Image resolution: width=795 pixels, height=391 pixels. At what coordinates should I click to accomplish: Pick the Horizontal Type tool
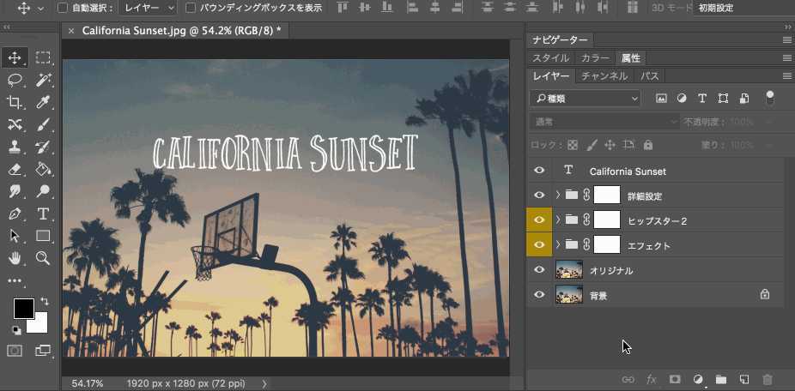click(x=43, y=214)
